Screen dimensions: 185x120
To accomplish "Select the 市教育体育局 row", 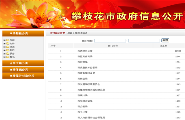I will (117, 57).
